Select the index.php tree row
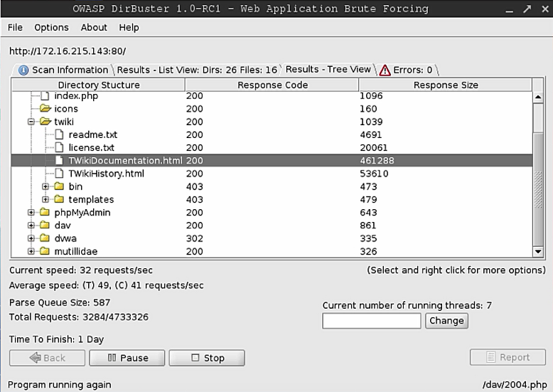The height and width of the screenshot is (392, 553). tap(272, 96)
